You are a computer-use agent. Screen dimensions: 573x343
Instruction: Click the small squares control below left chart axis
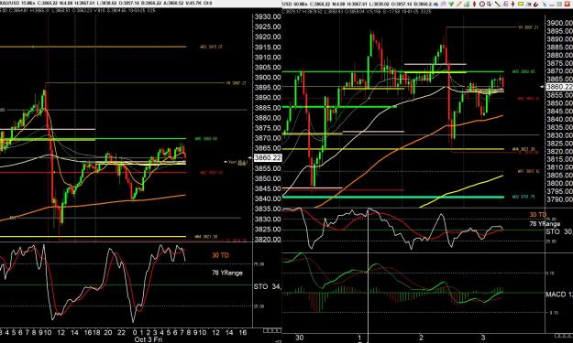[272, 330]
